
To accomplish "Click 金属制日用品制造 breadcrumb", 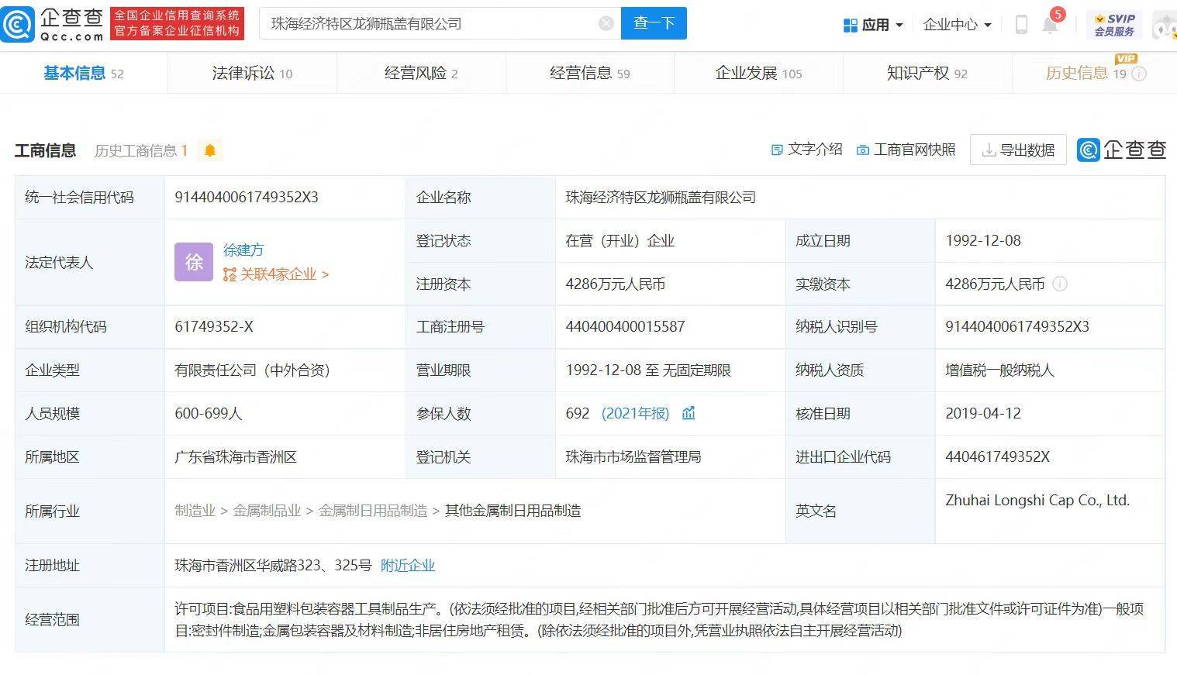I will coord(373,511).
